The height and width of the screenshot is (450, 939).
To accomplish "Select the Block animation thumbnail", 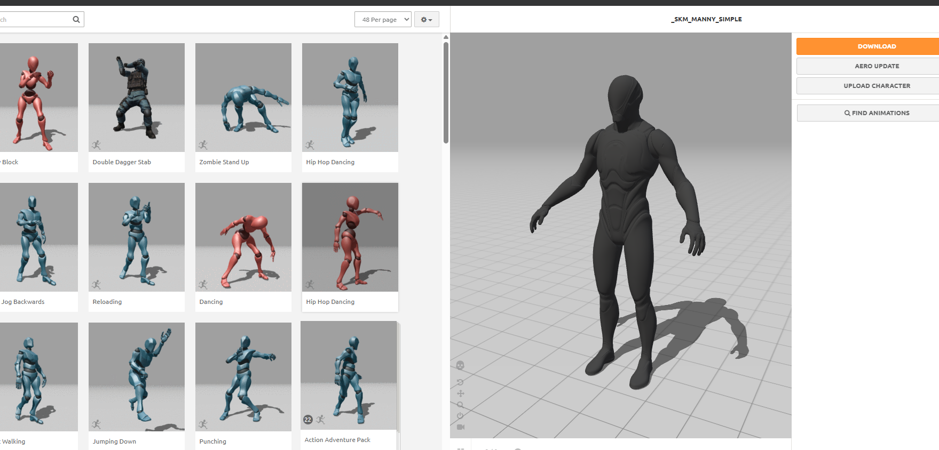I will (39, 98).
